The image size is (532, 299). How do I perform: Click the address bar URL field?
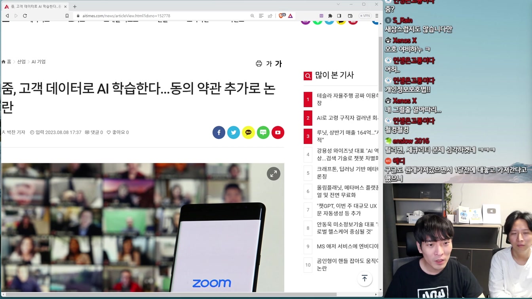tap(162, 16)
